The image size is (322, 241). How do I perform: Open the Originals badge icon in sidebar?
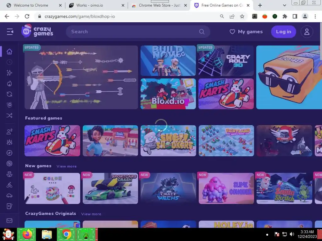9,105
